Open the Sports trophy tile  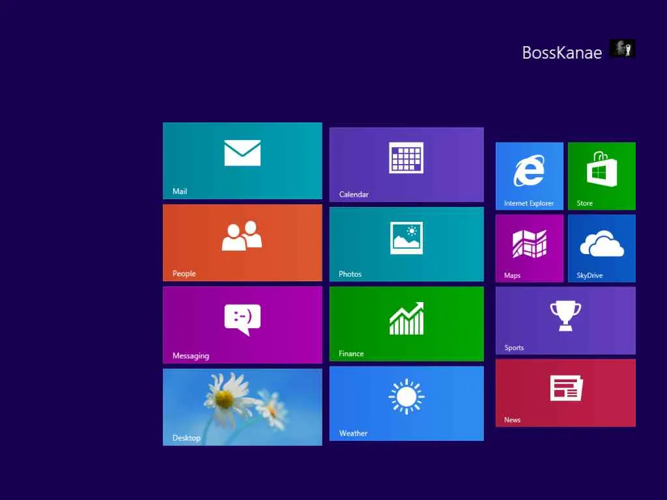(x=565, y=320)
